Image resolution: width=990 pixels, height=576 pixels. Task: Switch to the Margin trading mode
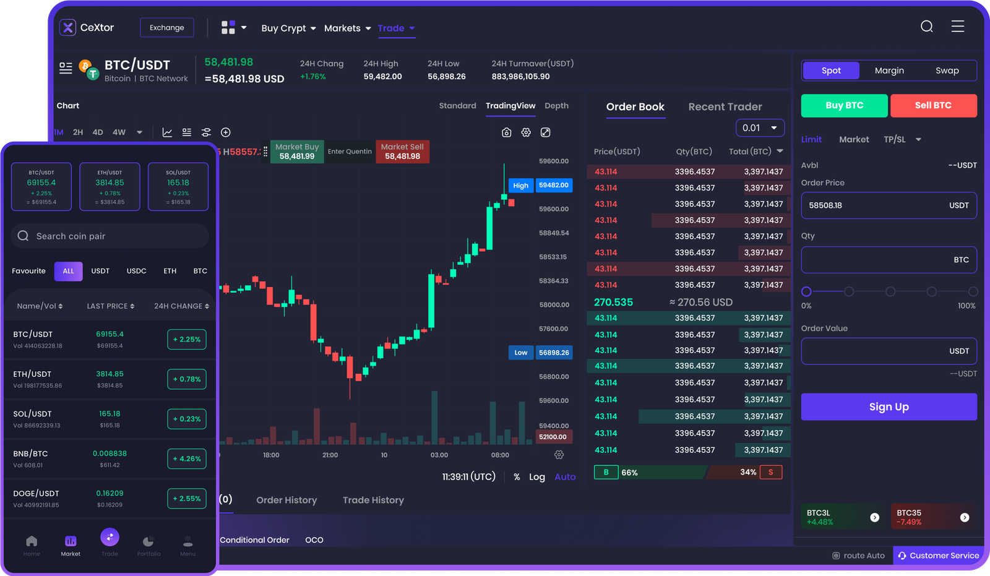click(889, 71)
